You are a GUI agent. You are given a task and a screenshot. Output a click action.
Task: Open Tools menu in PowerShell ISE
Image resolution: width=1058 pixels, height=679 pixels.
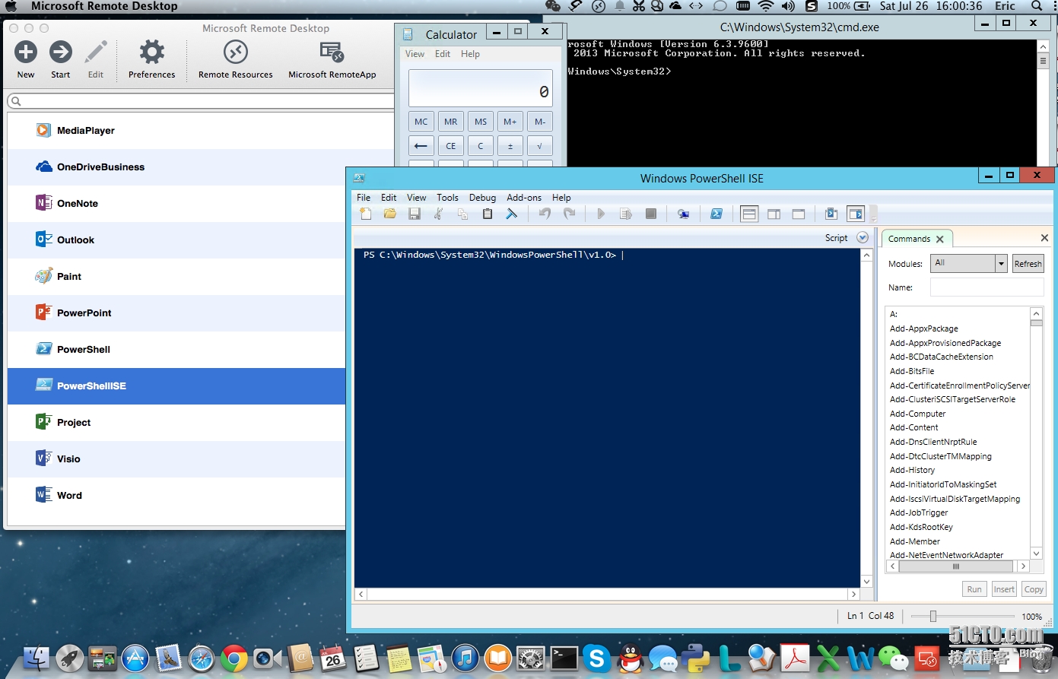(x=447, y=198)
